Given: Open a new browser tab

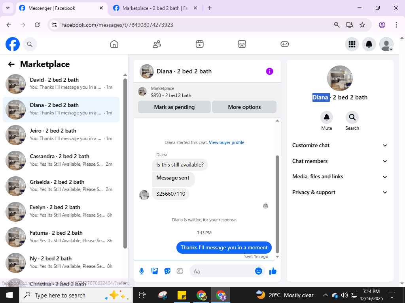Looking at the screenshot, I should coord(210,8).
